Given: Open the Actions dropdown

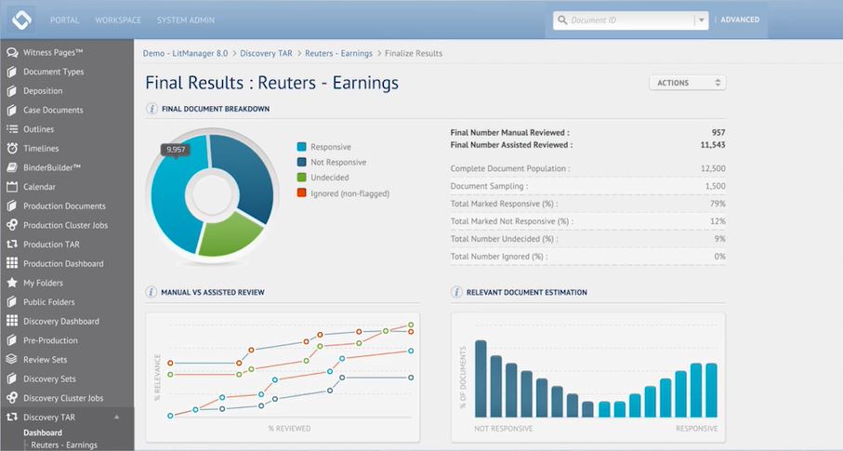Looking at the screenshot, I should pos(688,83).
